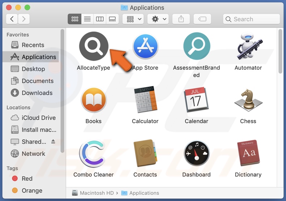Select the Automator robot icon
286x201 pixels.
click(249, 46)
